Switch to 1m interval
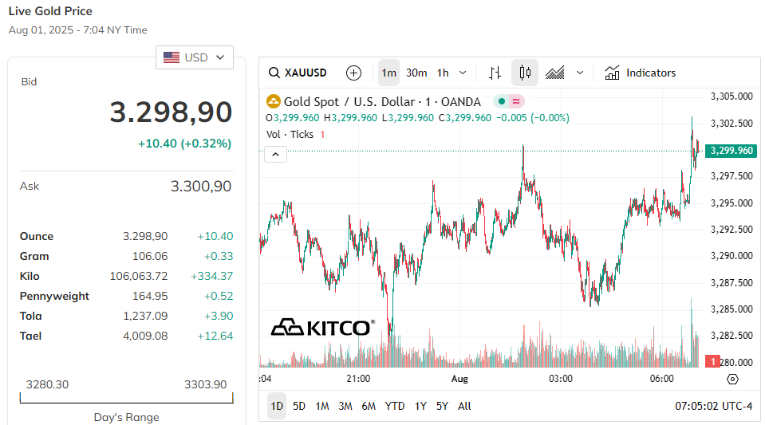 (x=388, y=73)
